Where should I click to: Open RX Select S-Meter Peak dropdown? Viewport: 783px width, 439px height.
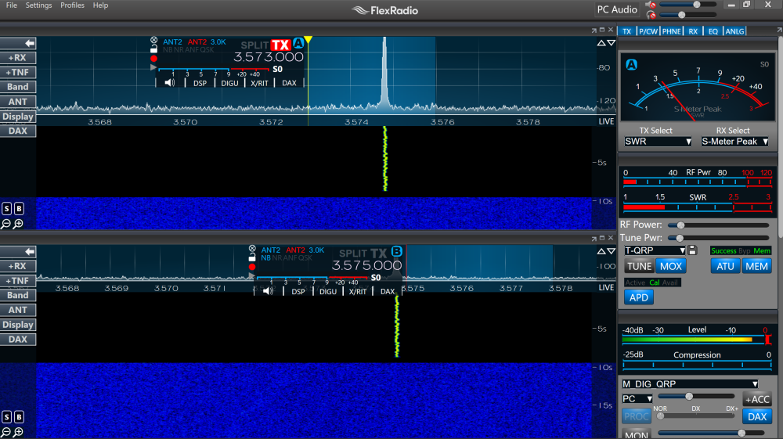pos(734,142)
